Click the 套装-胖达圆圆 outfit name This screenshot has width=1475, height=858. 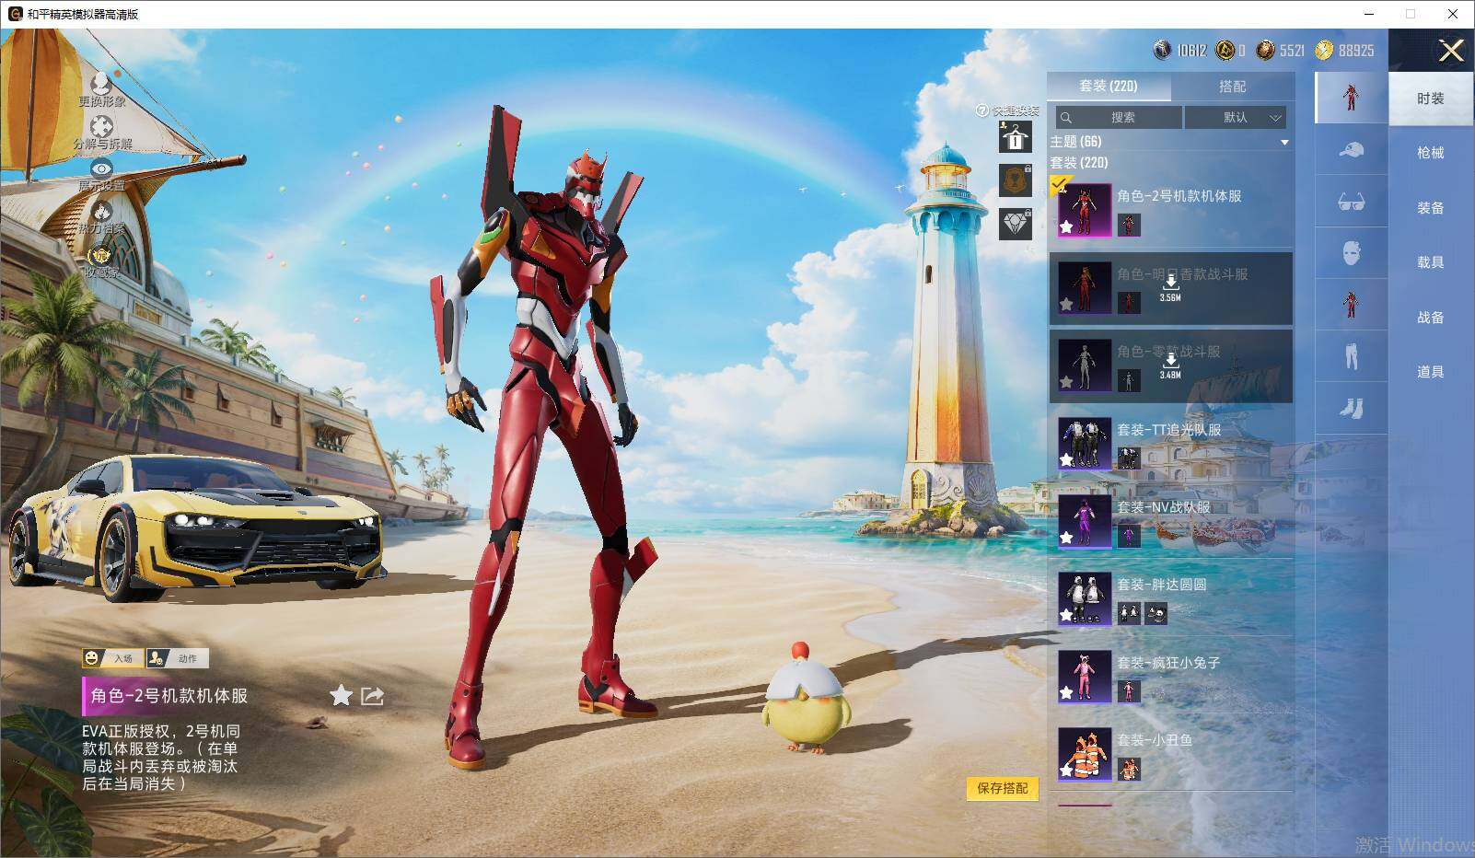[1161, 585]
